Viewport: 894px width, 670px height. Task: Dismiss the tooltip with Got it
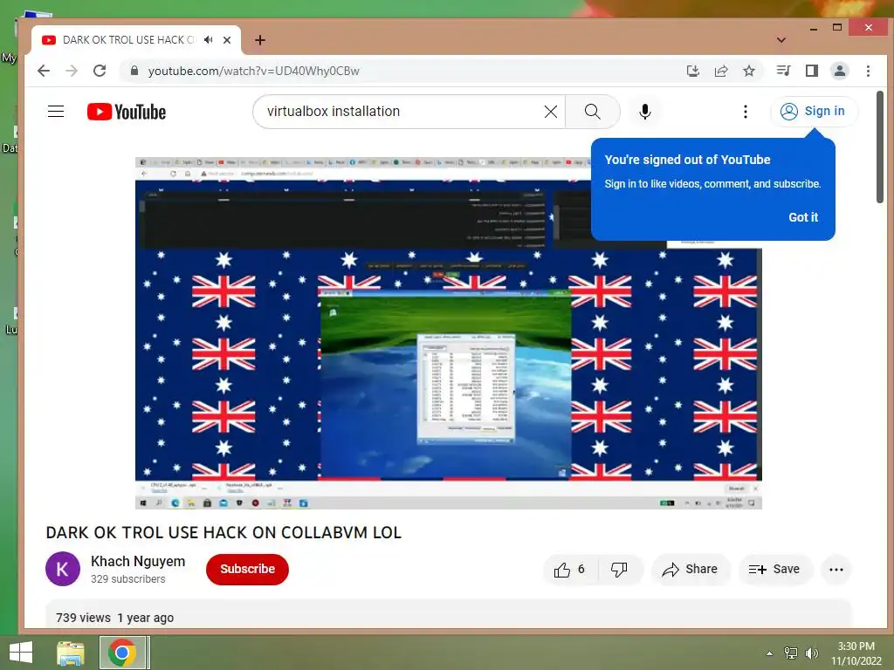click(803, 217)
